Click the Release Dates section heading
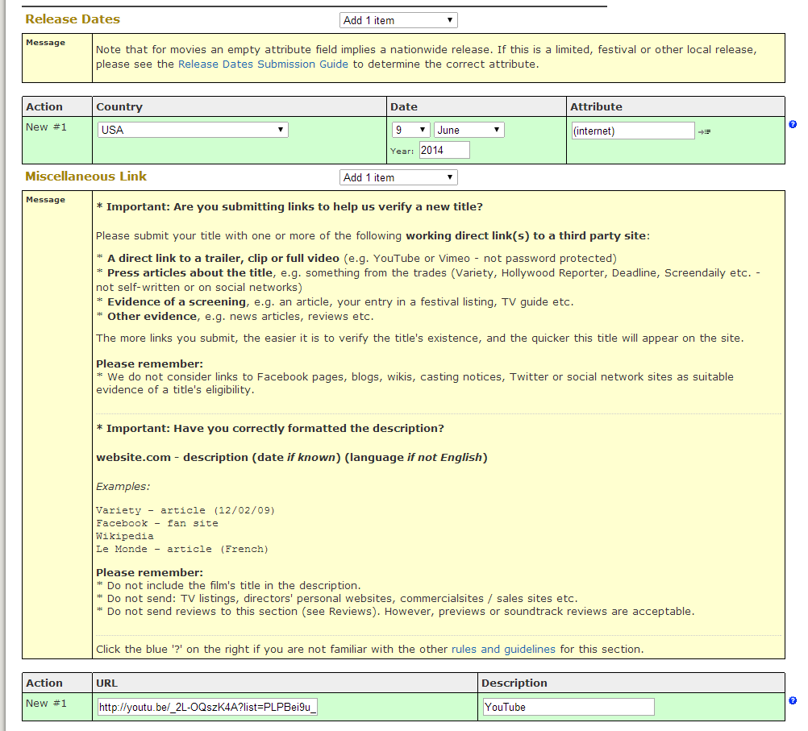The width and height of the screenshot is (808, 731). [73, 19]
